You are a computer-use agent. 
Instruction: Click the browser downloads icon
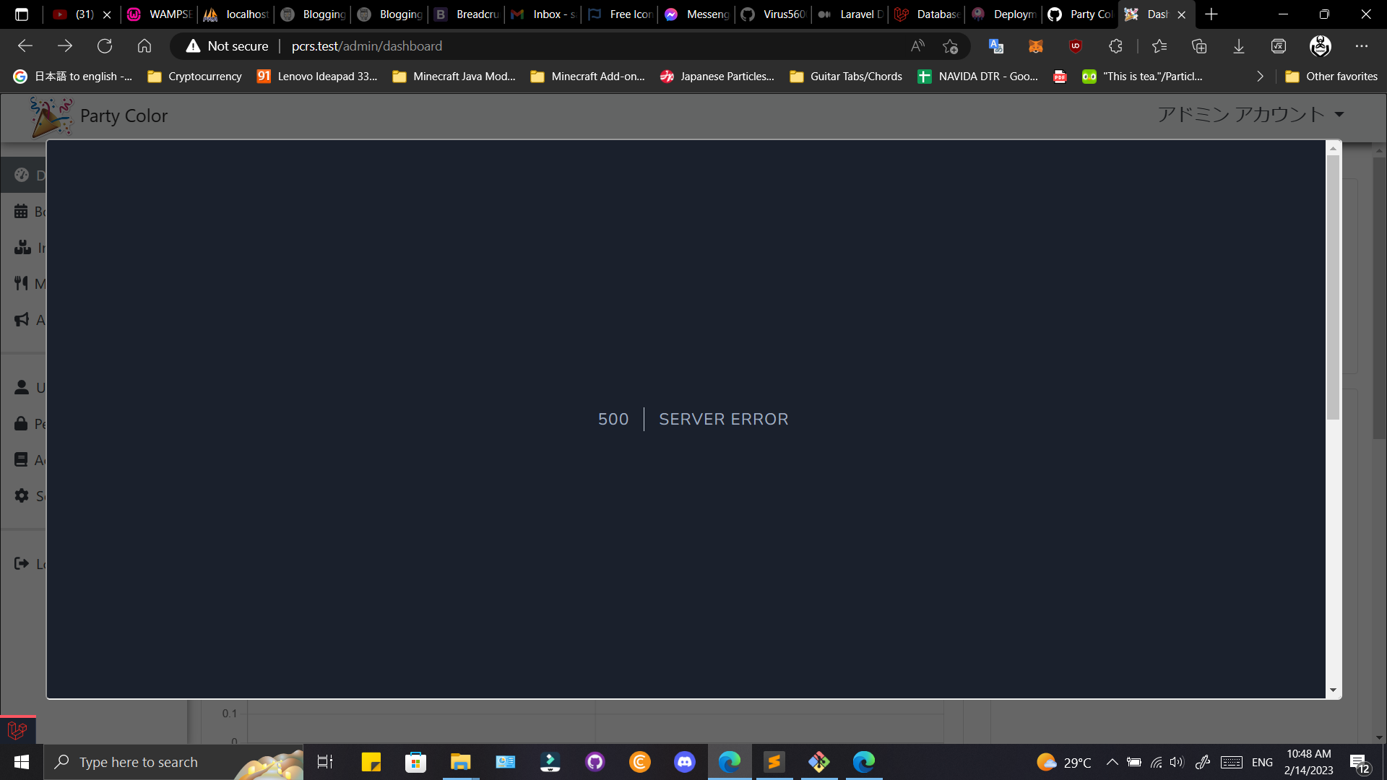[1239, 45]
